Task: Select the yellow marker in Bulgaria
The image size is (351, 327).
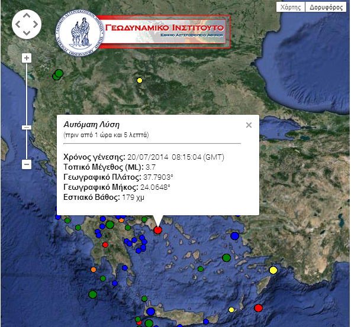Action: tap(140, 80)
